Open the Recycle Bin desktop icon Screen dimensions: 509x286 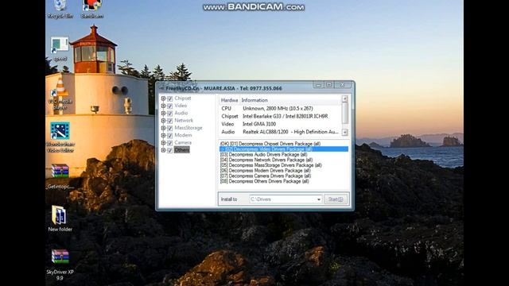coord(60,9)
